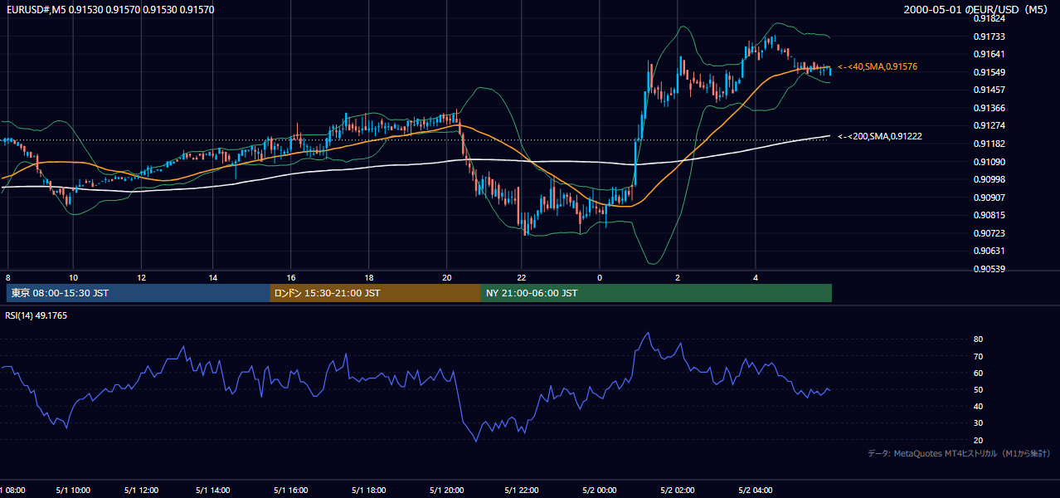Click the 200 SMA 0.91222 label
Image resolution: width=1060 pixels, height=498 pixels.
tap(880, 136)
